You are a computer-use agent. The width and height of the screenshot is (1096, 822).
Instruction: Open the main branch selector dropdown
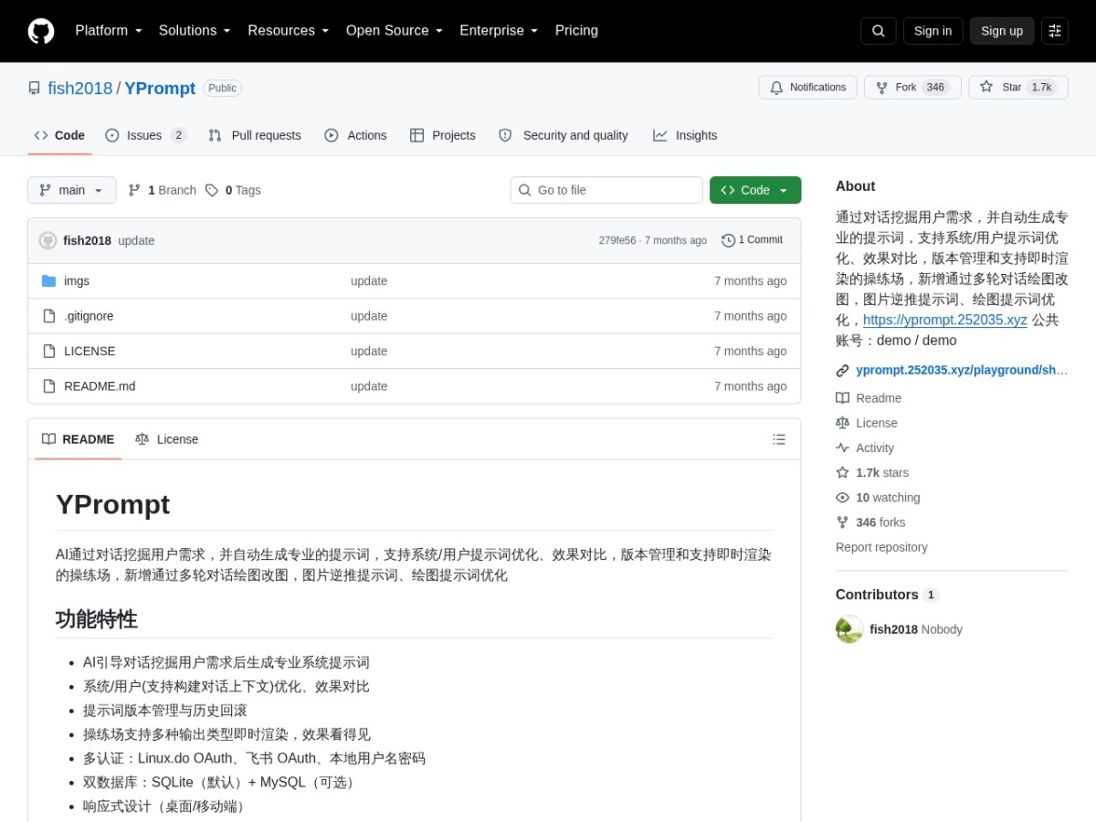click(x=72, y=190)
